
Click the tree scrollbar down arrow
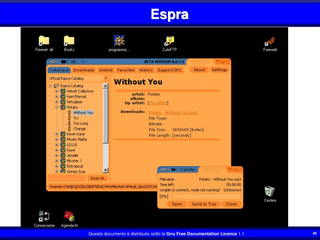(x=106, y=170)
